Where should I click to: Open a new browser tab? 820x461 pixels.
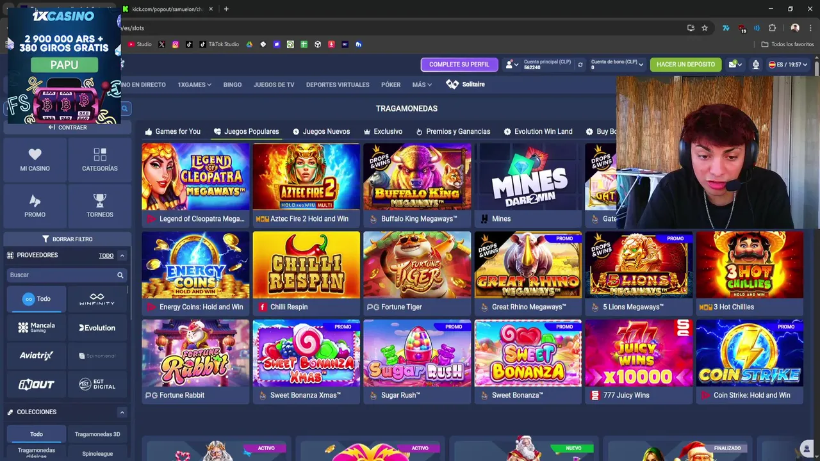click(226, 9)
